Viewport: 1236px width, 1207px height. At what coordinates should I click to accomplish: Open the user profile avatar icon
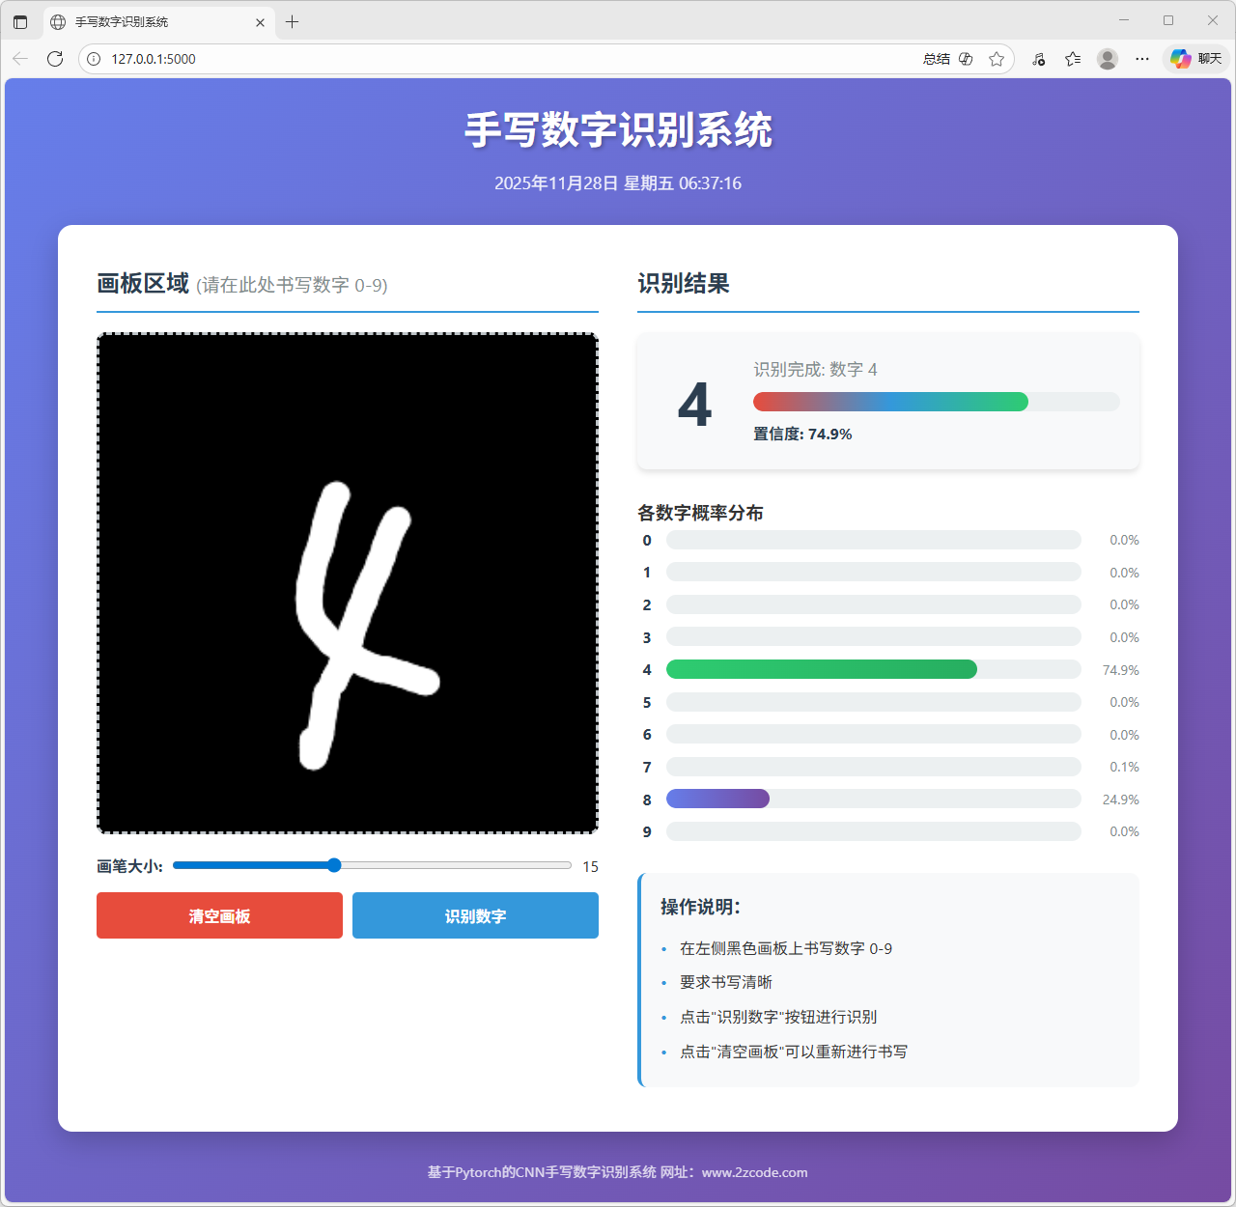[1108, 59]
